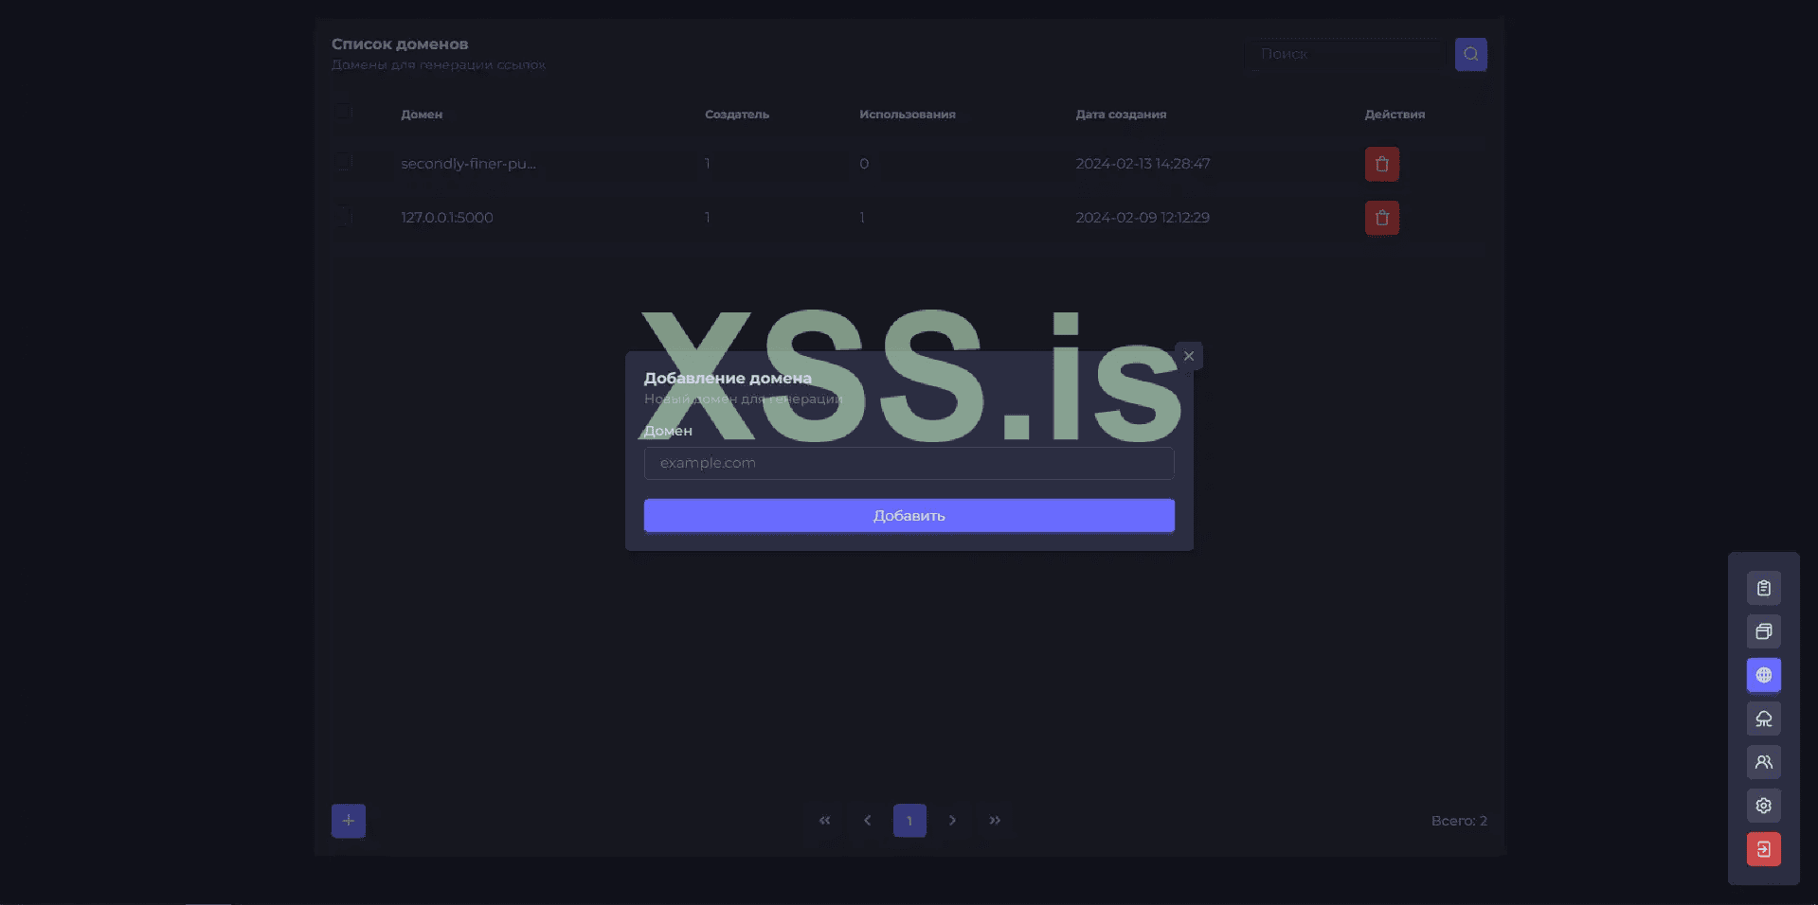Click the date 2024-02-13 14:28:47
This screenshot has width=1818, height=905.
(x=1143, y=164)
